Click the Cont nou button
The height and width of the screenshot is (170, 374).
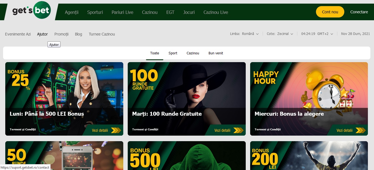point(330,12)
